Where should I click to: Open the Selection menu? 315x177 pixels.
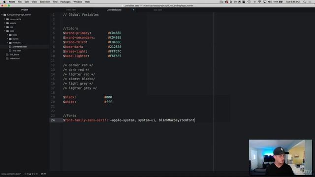(x=45, y=2)
